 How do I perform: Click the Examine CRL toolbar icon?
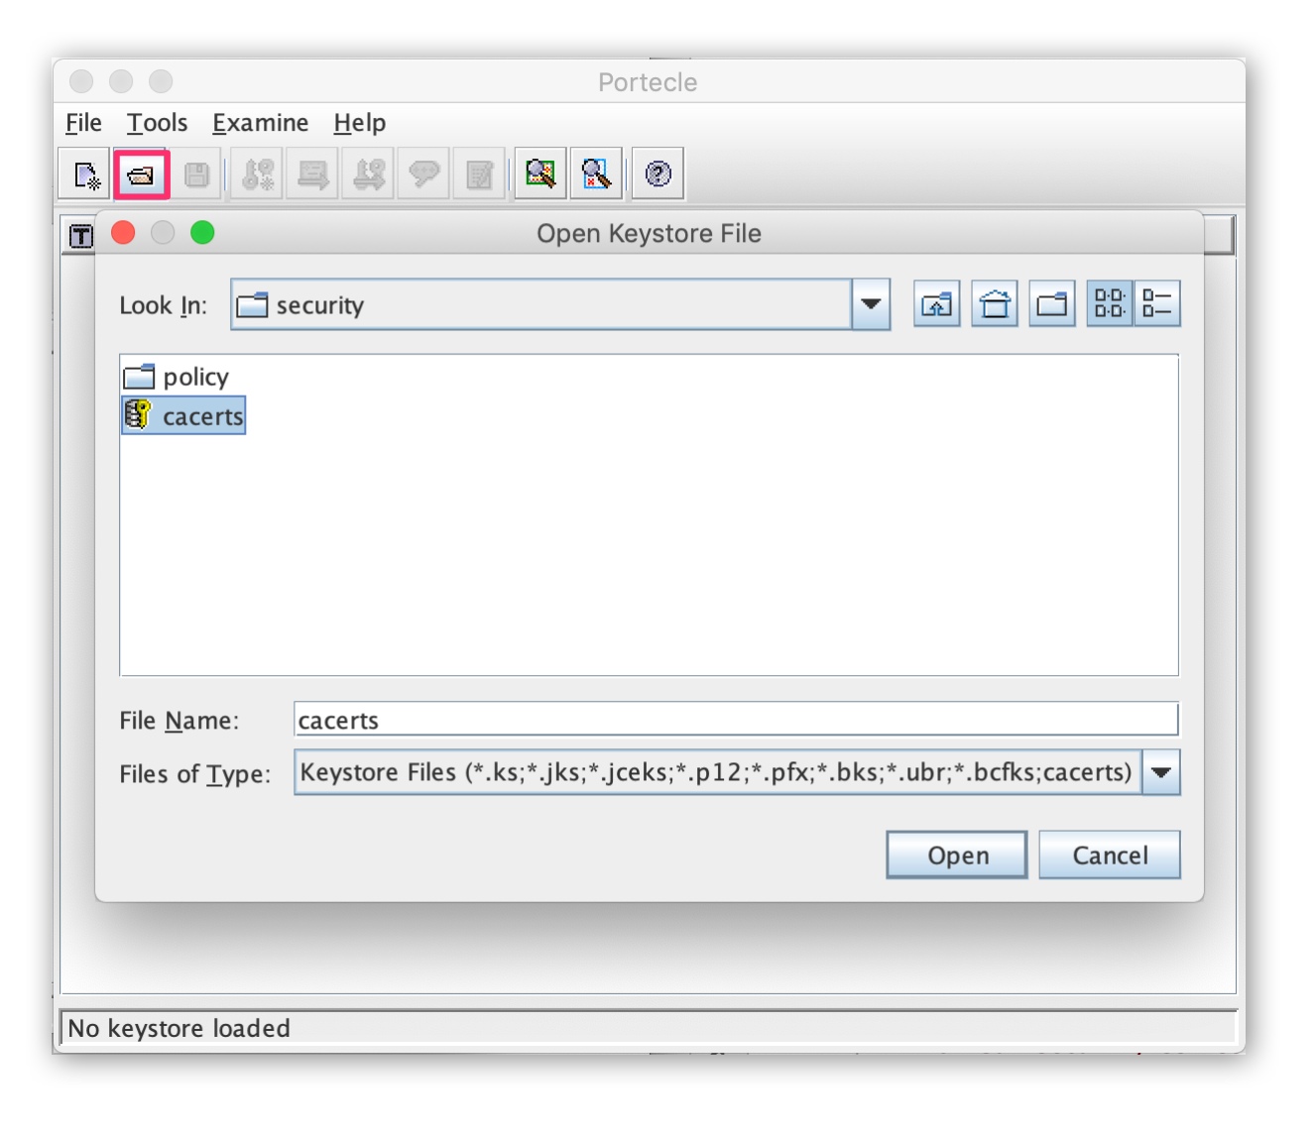(596, 175)
